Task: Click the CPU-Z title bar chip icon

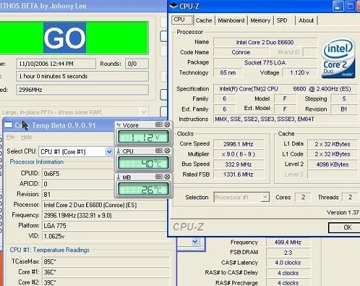Action: coord(173,7)
